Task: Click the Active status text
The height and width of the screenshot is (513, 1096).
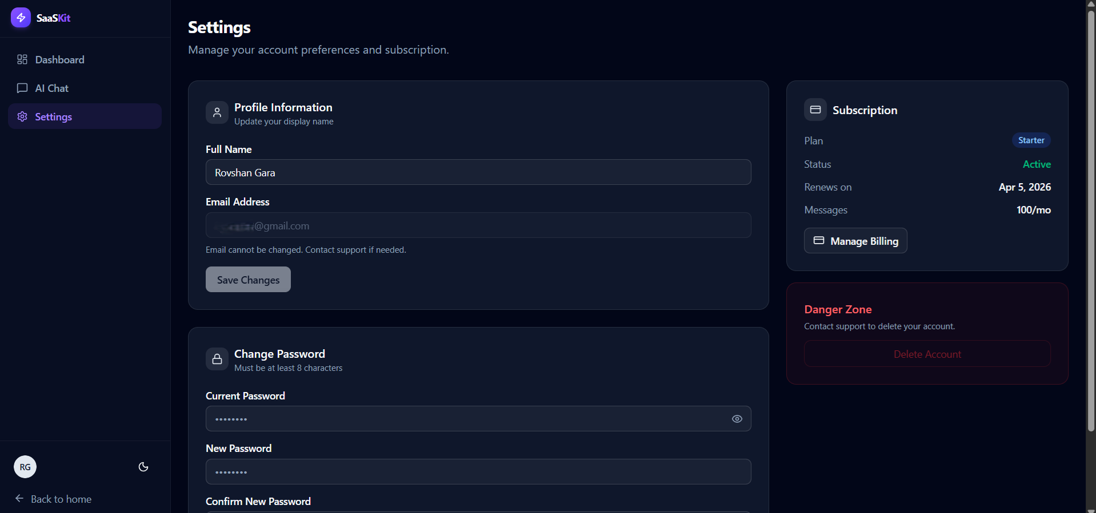Action: 1037,164
